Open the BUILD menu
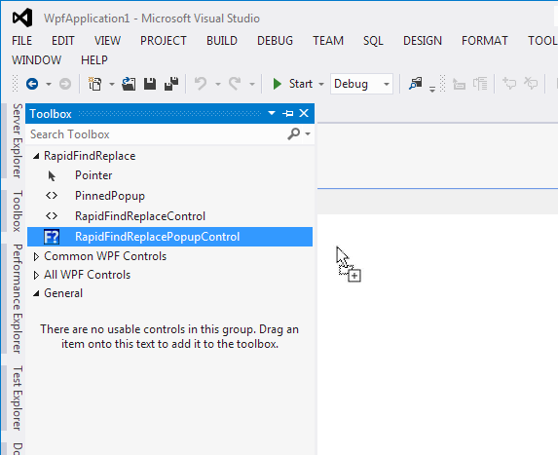 pos(222,41)
